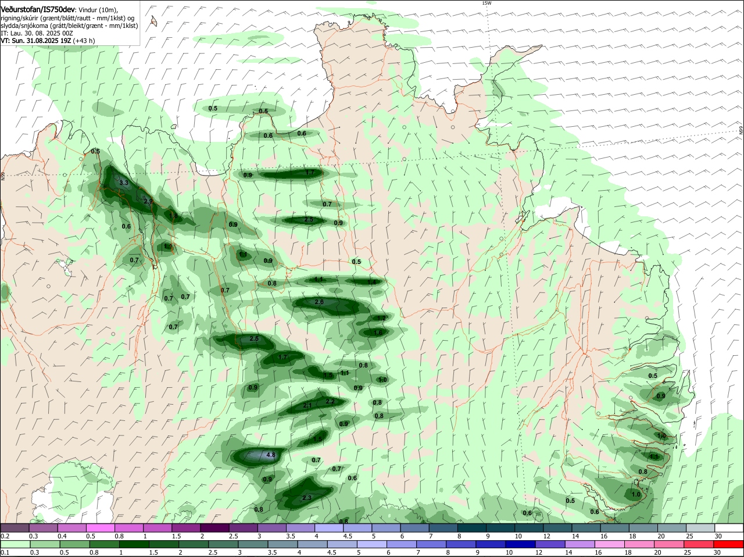Select the bright red swatch above 30 in the lower scale
The height and width of the screenshot is (557, 744).
pyautogui.click(x=728, y=544)
